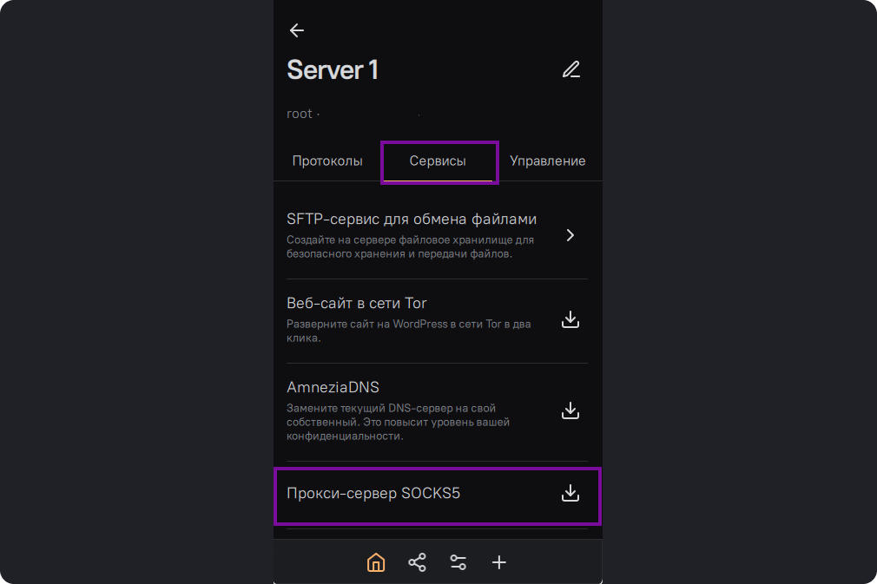
Task: Click the AmneziaDNS download icon
Action: pyautogui.click(x=570, y=410)
